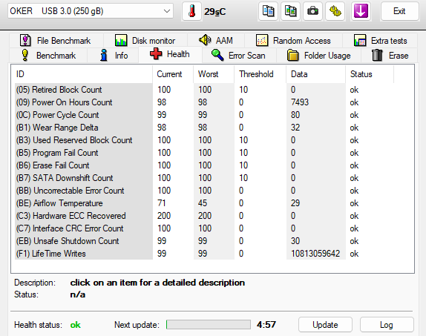Click the copy screenshot to clipboard icon
The width and height of the screenshot is (426, 336).
[290, 11]
